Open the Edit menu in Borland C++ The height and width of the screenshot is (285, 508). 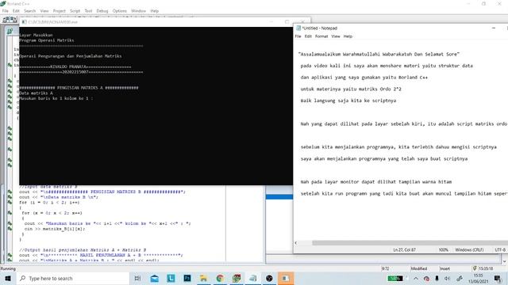tap(16, 11)
